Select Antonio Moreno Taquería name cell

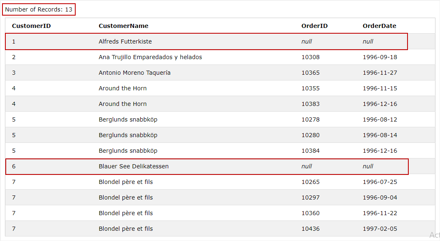[x=134, y=73]
